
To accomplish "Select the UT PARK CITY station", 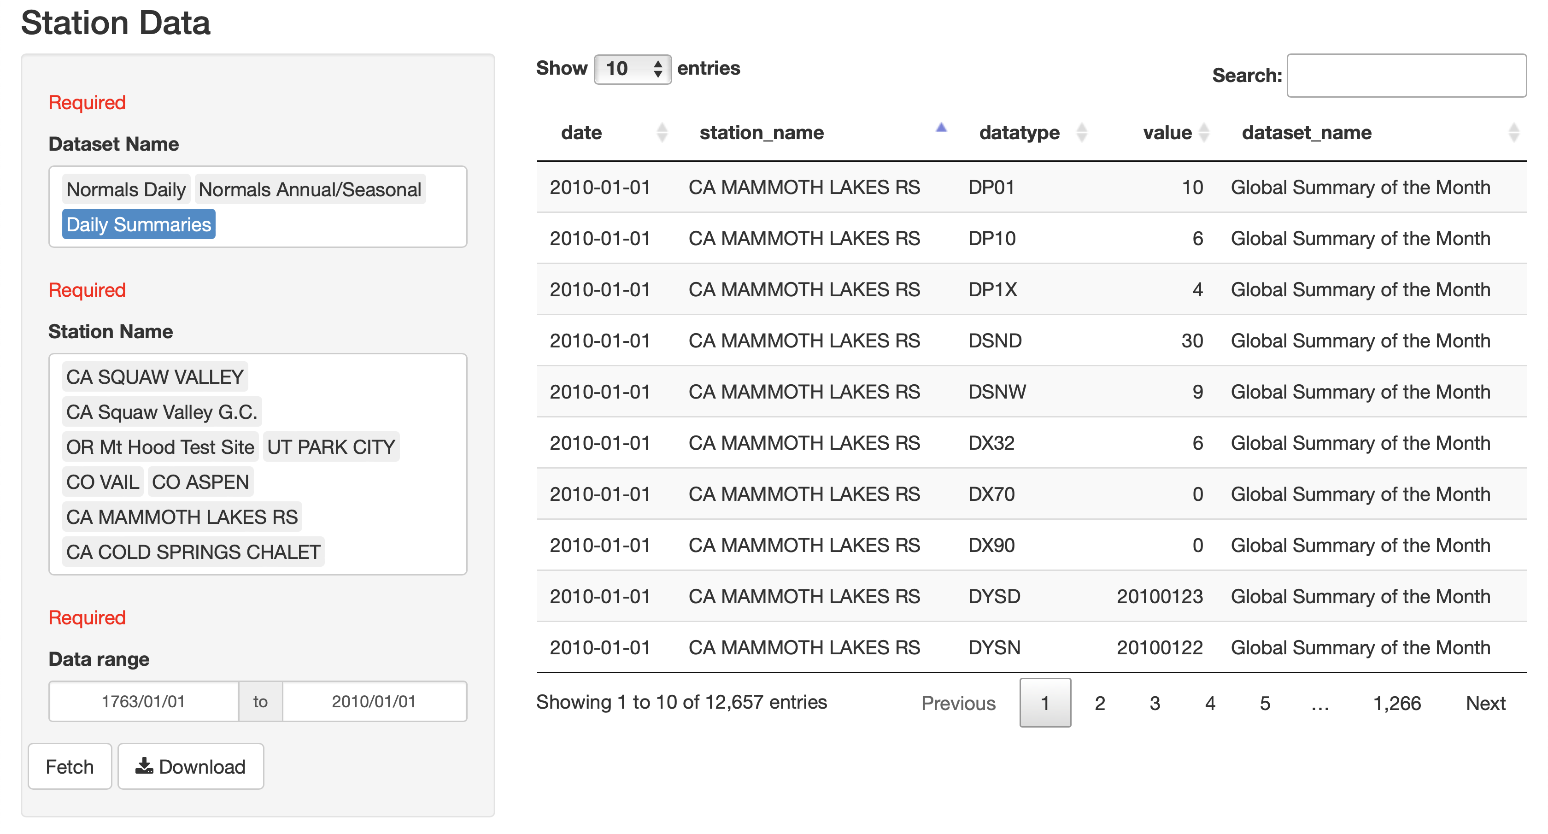I will (x=330, y=446).
